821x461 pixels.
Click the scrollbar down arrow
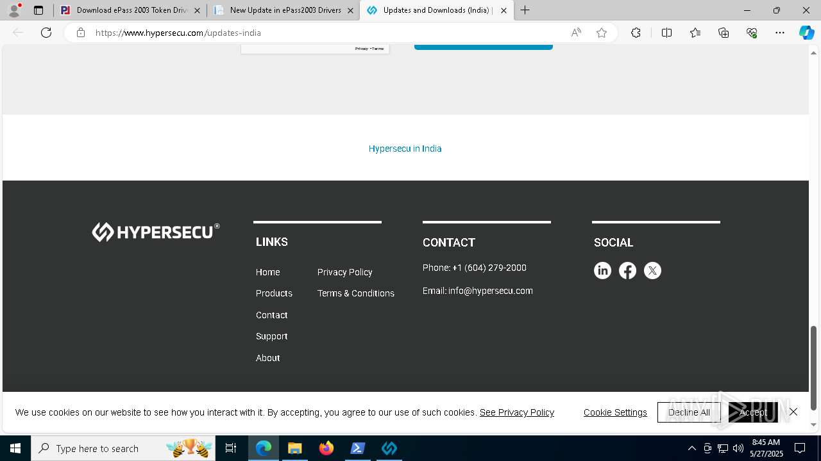click(x=813, y=425)
